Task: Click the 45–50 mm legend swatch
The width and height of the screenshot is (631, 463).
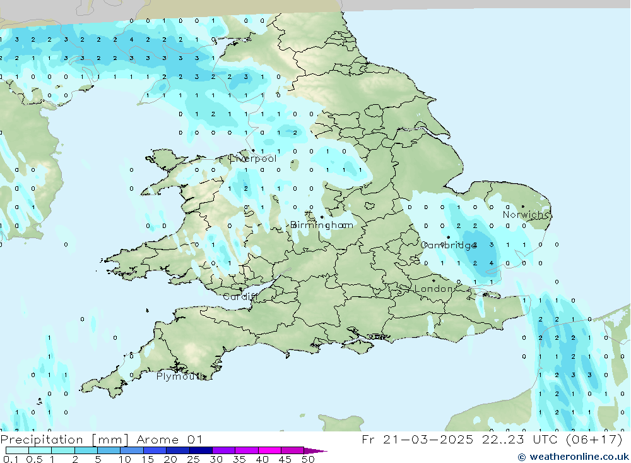Action: click(292, 450)
